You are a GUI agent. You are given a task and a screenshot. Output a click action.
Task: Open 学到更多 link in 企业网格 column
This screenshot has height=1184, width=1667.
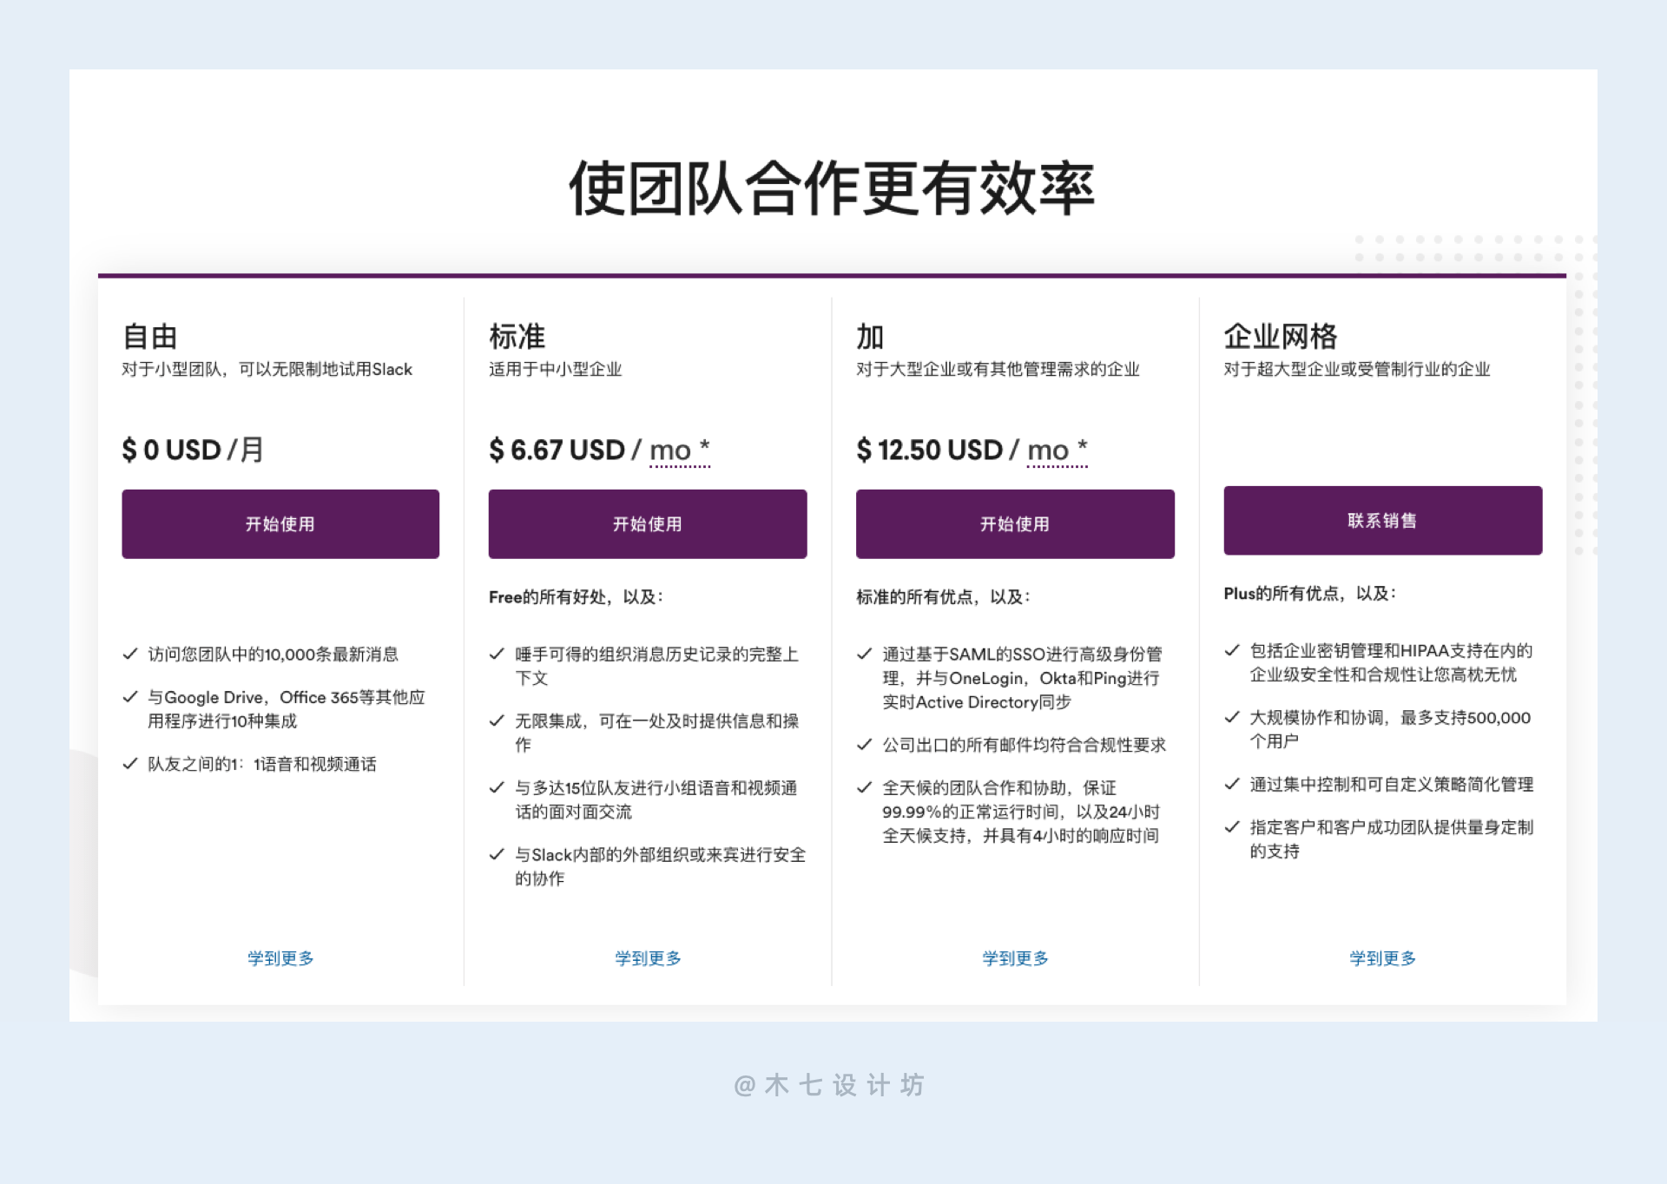pos(1381,957)
